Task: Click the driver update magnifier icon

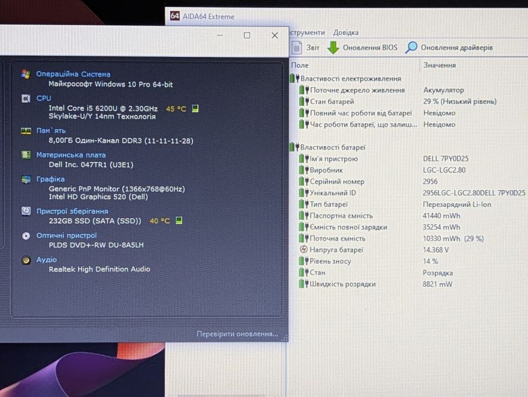Action: tap(411, 47)
